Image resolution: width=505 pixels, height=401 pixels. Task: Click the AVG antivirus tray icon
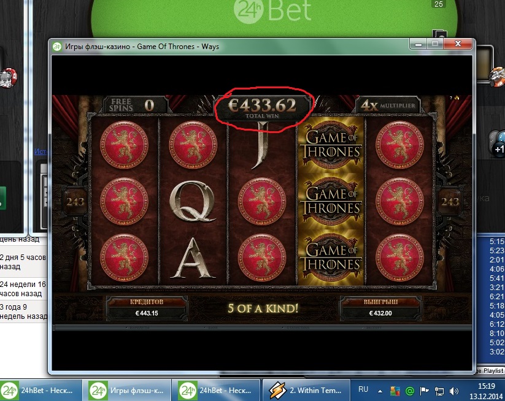(395, 391)
